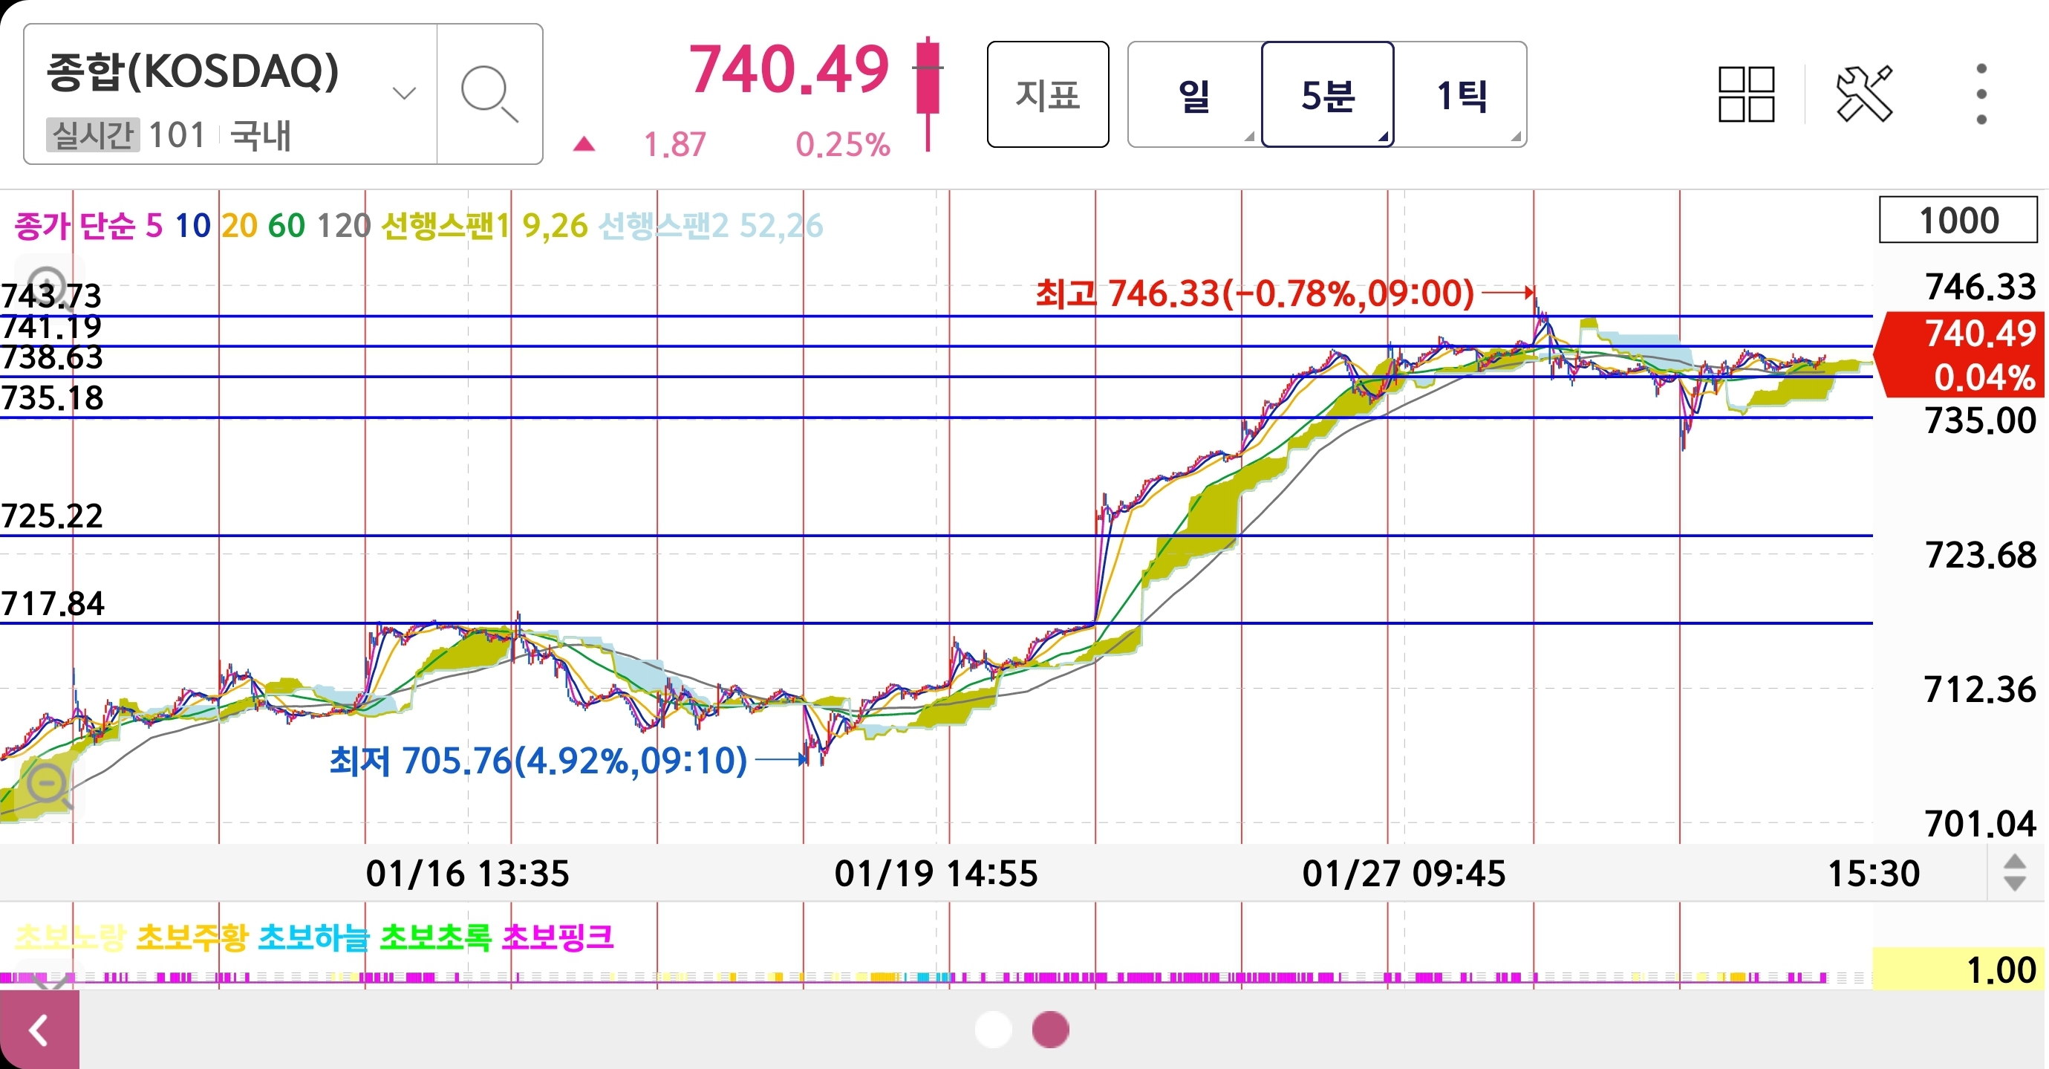Screen dimensions: 2049x1069
Task: Click the 초보핑크 indicator legend
Action: coord(558,937)
